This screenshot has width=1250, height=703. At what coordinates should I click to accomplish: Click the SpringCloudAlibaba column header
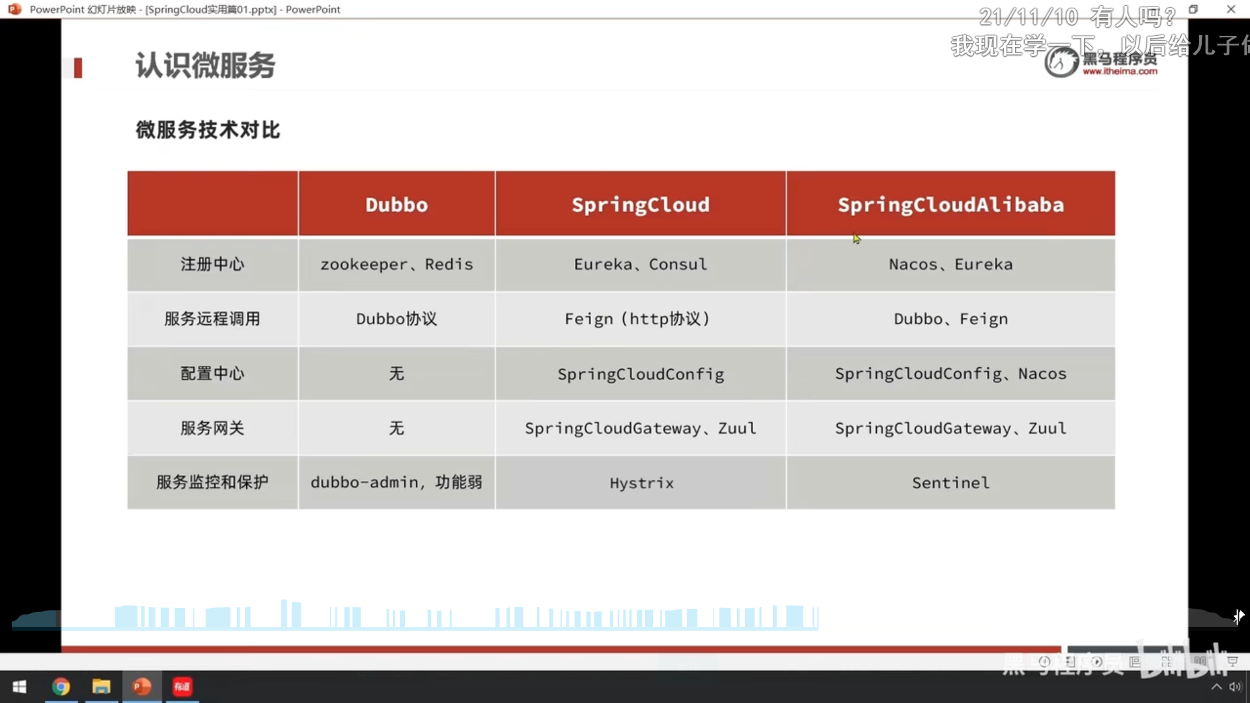click(950, 204)
